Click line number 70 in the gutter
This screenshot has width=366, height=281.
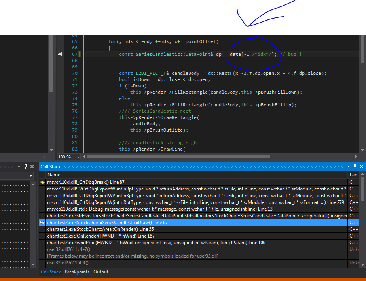[75, 73]
